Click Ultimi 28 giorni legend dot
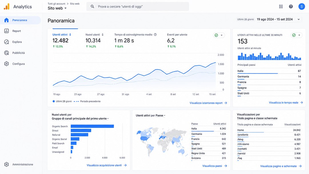This screenshot has width=309, height=174. (x=54, y=101)
